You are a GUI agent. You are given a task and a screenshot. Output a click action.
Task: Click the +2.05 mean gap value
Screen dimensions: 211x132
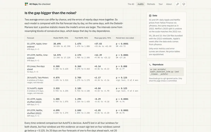click(x=97, y=110)
